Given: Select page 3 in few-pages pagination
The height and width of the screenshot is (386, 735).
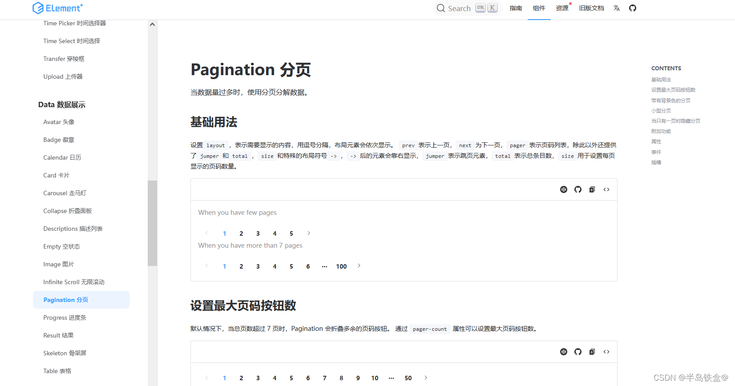Looking at the screenshot, I should pyautogui.click(x=258, y=233).
